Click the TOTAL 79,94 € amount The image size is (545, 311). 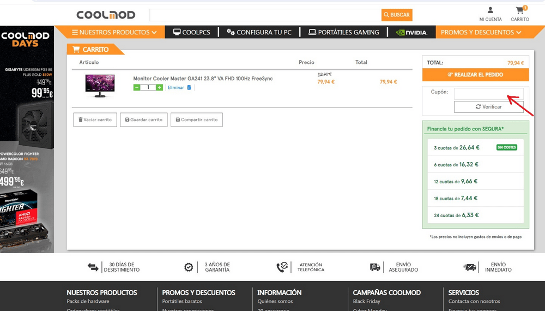point(516,63)
